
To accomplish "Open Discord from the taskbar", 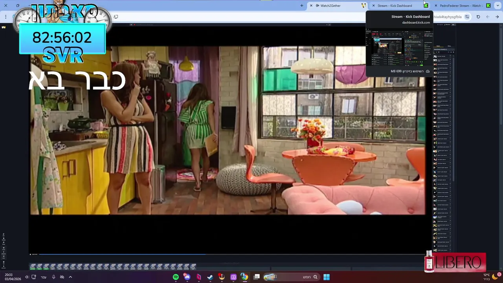I will (187, 277).
